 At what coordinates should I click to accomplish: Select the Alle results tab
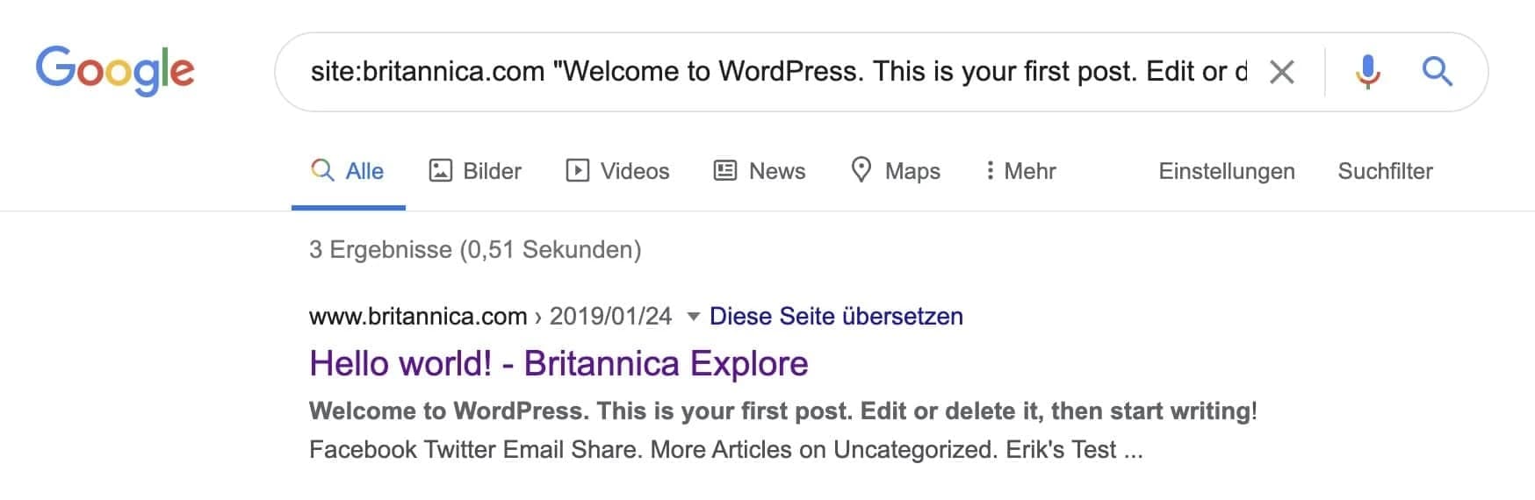(x=348, y=171)
